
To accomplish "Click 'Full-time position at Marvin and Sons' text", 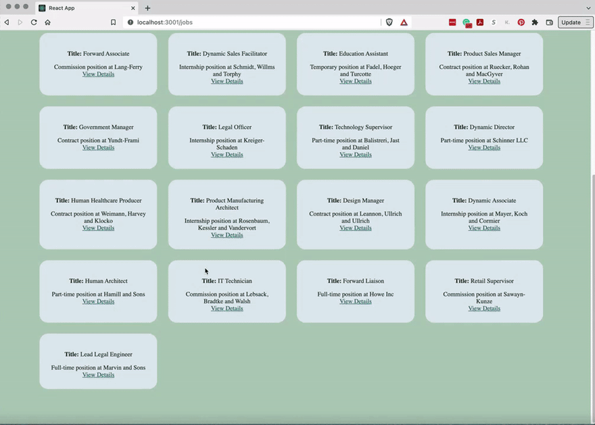I will pyautogui.click(x=98, y=368).
